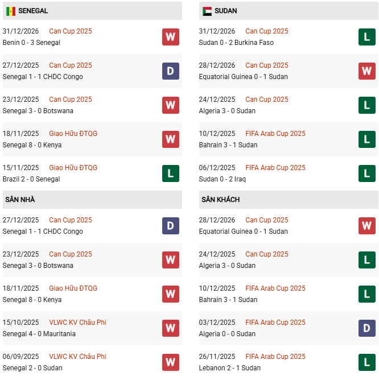Open Giao Hữu ĐTQG link above Brazil match
This screenshot has height=376, width=379.
[73, 168]
